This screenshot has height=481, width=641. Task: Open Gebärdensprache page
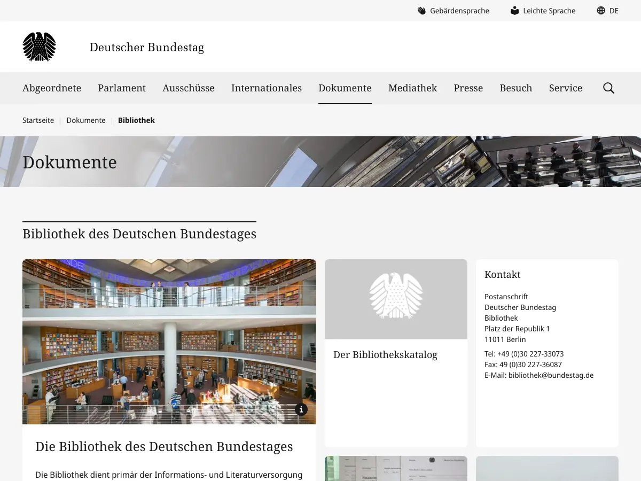pyautogui.click(x=459, y=11)
